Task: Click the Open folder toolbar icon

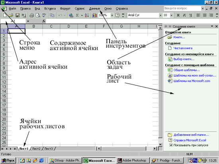Action: pyautogui.click(x=11, y=15)
